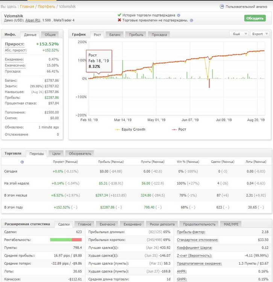Click the Комиссия -$112.61 value

pos(75,279)
